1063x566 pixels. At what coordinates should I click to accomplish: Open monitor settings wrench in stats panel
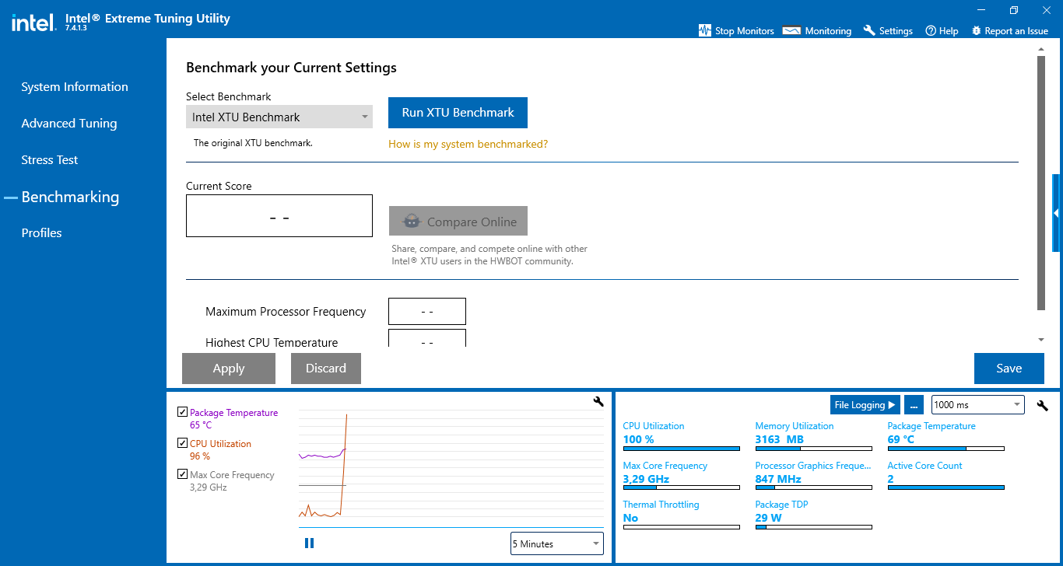pos(1043,405)
